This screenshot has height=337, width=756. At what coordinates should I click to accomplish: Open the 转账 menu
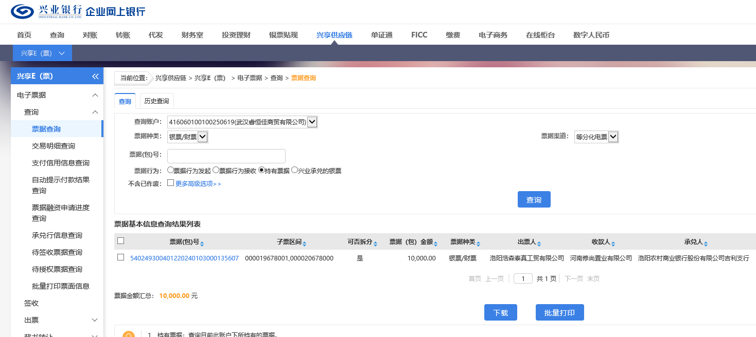[x=123, y=35]
